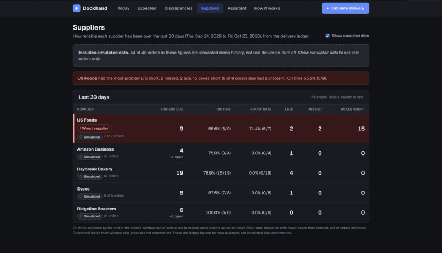Select the Suppliers tab
The height and width of the screenshot is (253, 442).
[x=210, y=8]
